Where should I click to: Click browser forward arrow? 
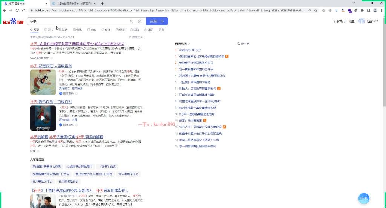click(x=11, y=10)
